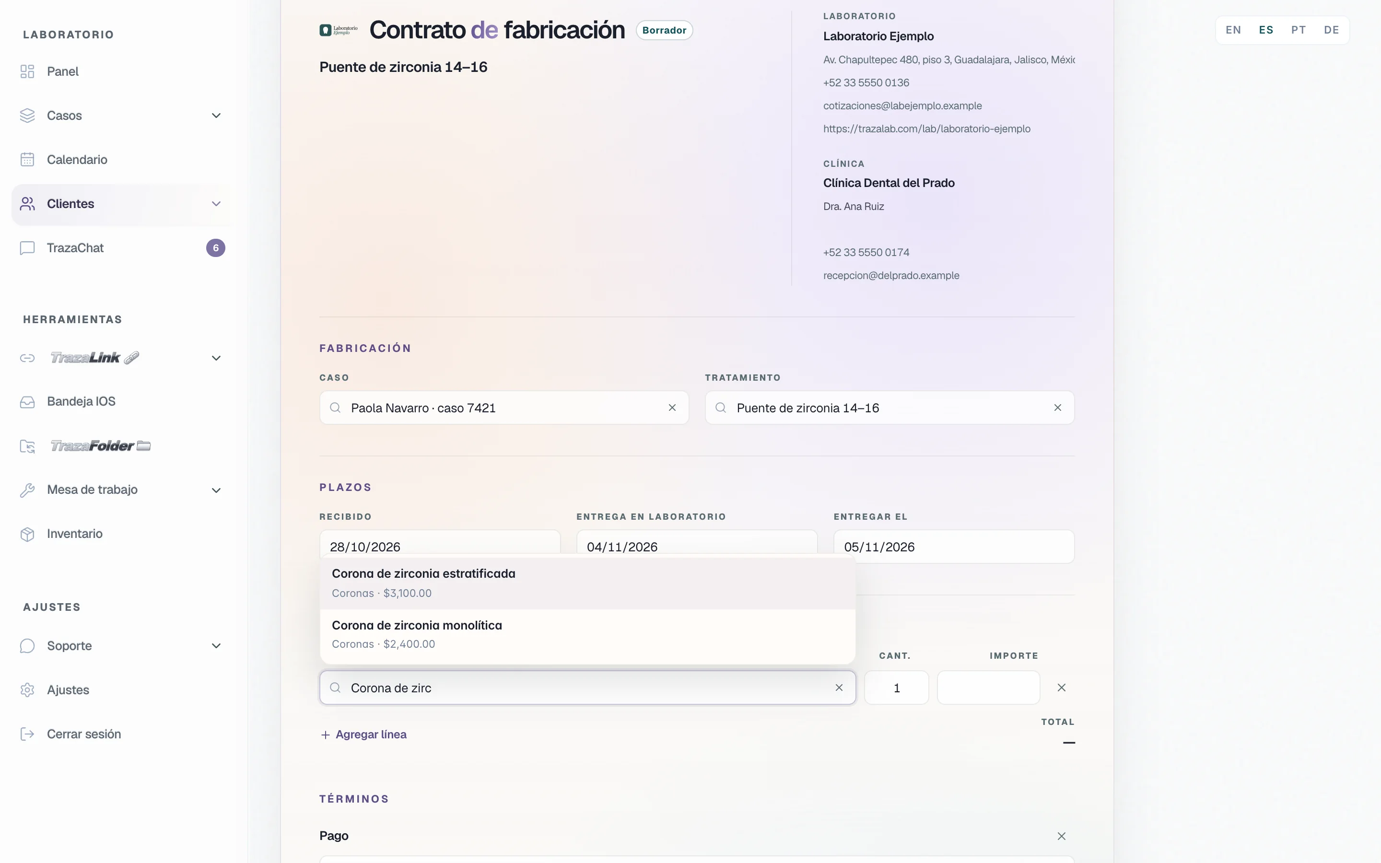Click the Cant. quantity field

(897, 688)
